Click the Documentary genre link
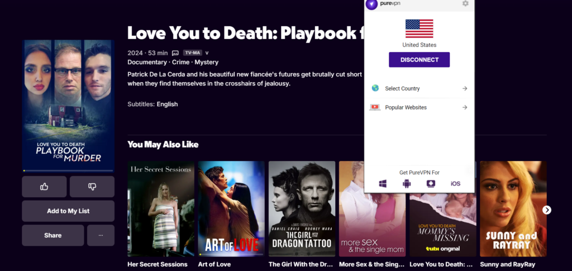The width and height of the screenshot is (572, 271). coord(147,62)
